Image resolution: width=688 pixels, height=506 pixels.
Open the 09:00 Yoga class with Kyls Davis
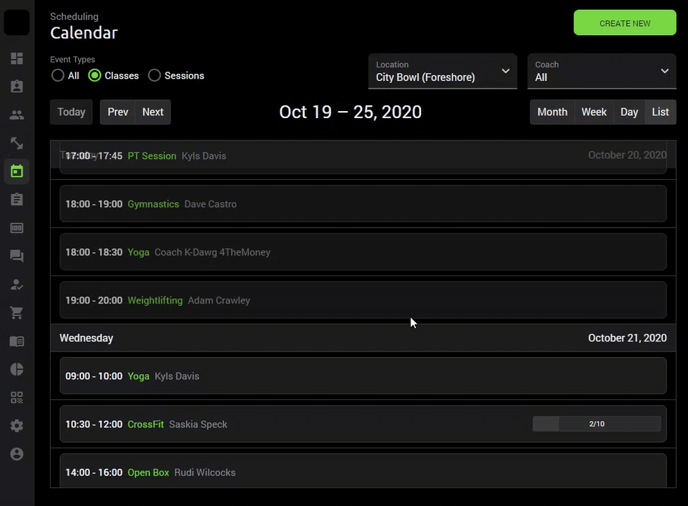click(363, 376)
